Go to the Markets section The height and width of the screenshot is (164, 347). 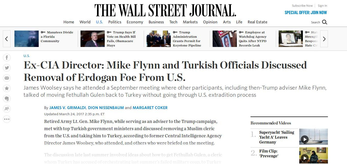(190, 22)
